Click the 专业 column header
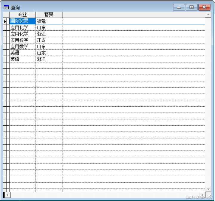This screenshot has width=215, height=201. pos(22,15)
